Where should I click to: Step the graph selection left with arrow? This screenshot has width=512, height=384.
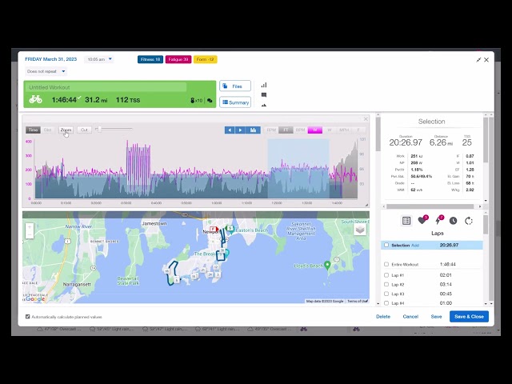point(230,130)
